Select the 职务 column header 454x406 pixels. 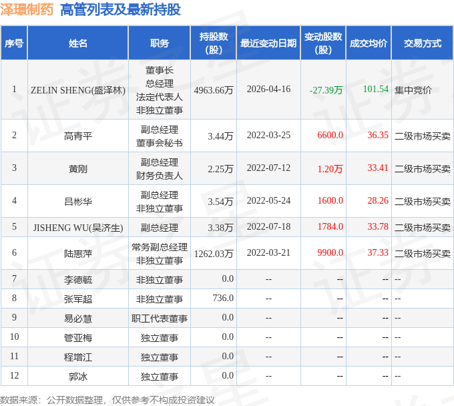coord(160,43)
